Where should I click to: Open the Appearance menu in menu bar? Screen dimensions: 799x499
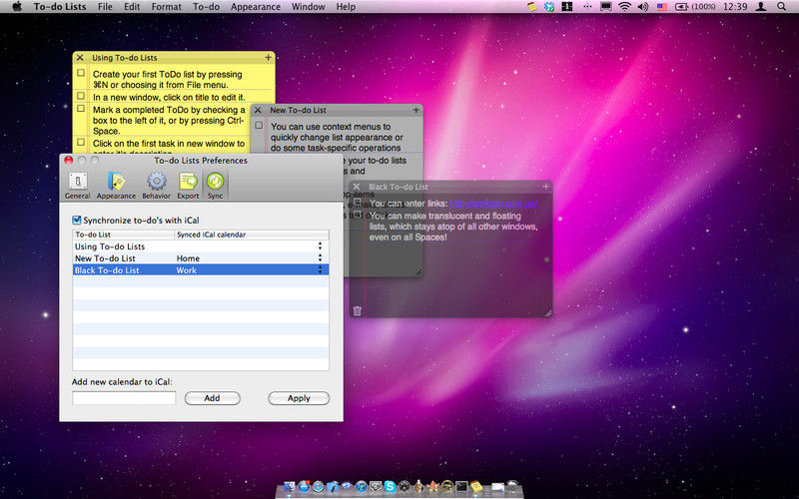tap(256, 7)
